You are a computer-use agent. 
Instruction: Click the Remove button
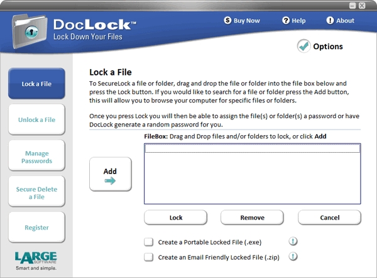click(252, 218)
